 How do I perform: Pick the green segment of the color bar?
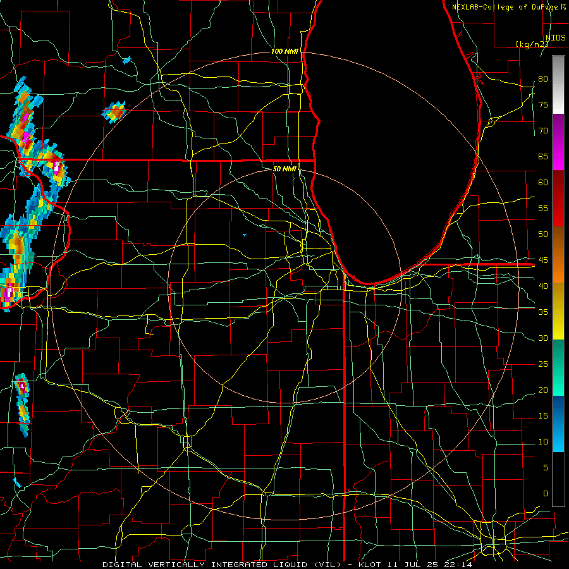(x=558, y=367)
